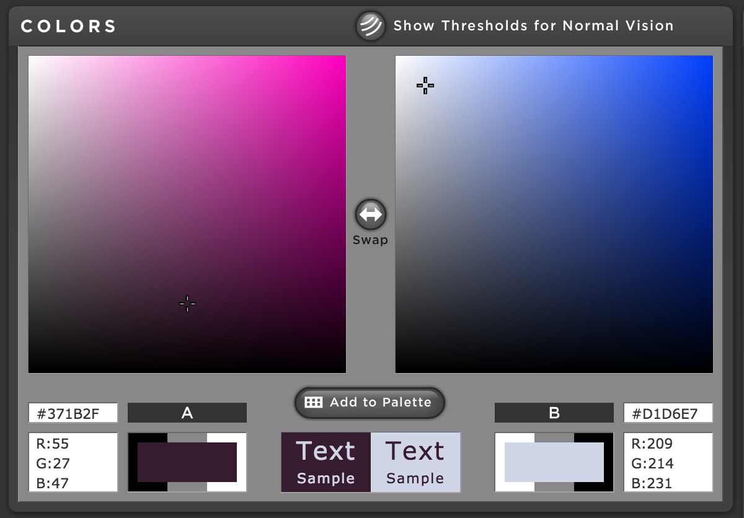Screen dimensions: 744x518
Task: Click the light lavender color B swatch
Action: click(x=554, y=462)
